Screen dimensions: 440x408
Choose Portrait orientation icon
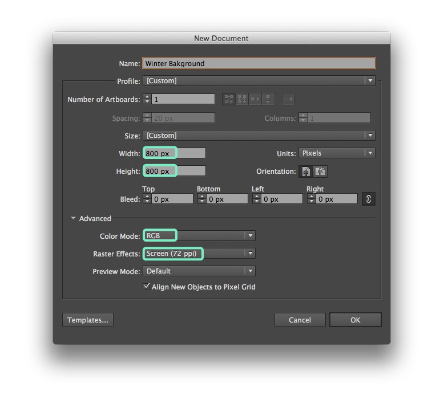pos(306,171)
